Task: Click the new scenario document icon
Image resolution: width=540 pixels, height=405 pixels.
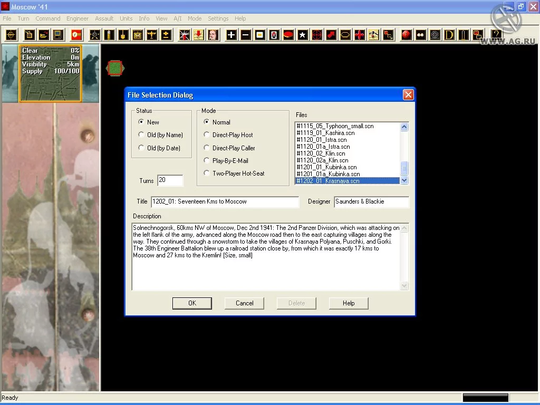Action: [30, 35]
